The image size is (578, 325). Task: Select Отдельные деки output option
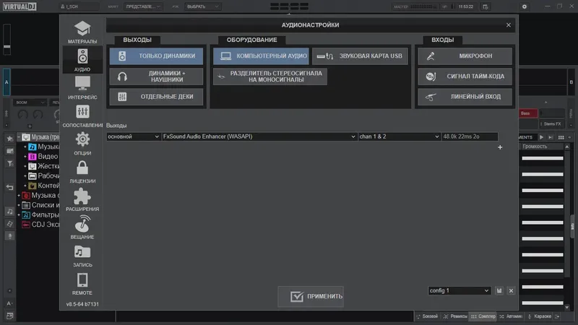pos(156,97)
